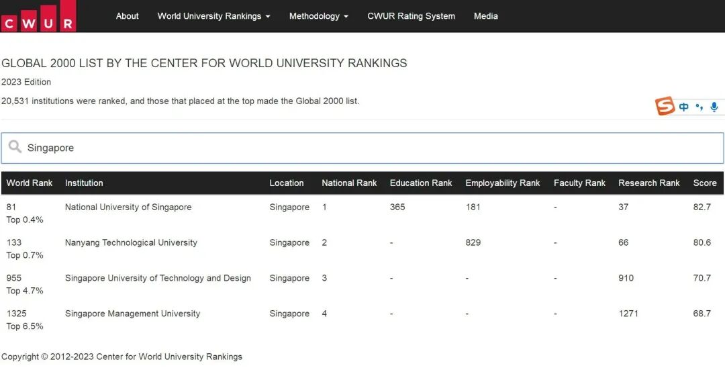Sort by National Rank column header
This screenshot has height=374, width=725.
(x=349, y=183)
